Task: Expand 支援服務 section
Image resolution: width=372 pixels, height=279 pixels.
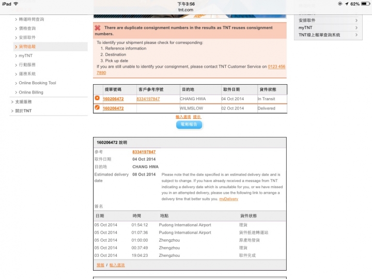Action: pos(23,102)
